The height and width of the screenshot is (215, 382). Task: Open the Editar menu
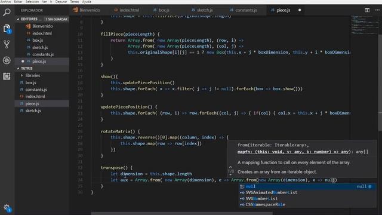pyautogui.click(x=18, y=2)
